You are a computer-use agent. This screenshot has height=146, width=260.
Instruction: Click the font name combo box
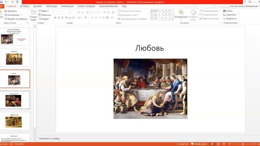click(x=61, y=12)
